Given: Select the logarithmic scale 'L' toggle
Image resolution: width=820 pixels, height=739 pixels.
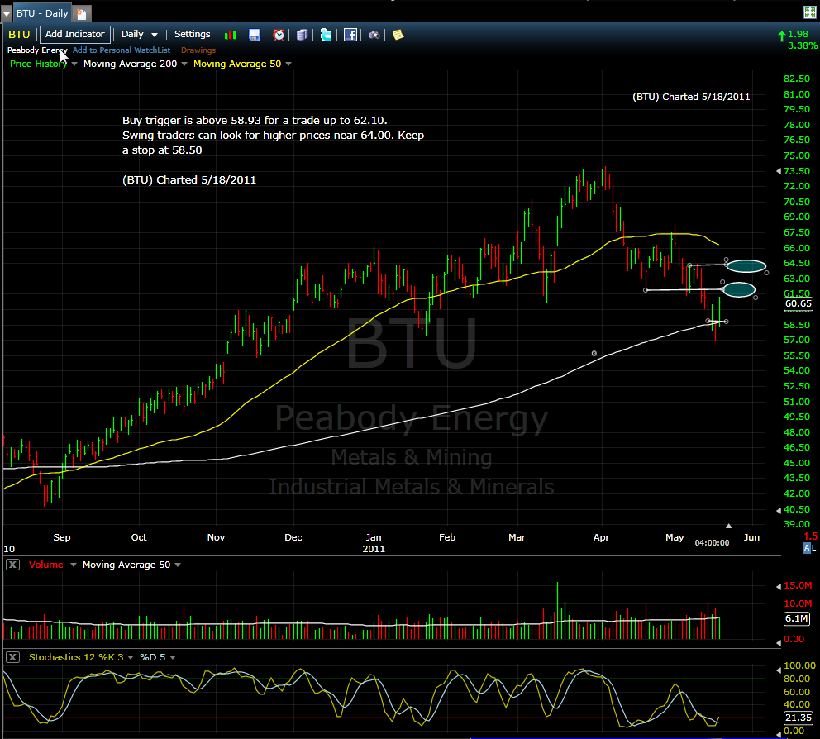Looking at the screenshot, I should coord(813,547).
